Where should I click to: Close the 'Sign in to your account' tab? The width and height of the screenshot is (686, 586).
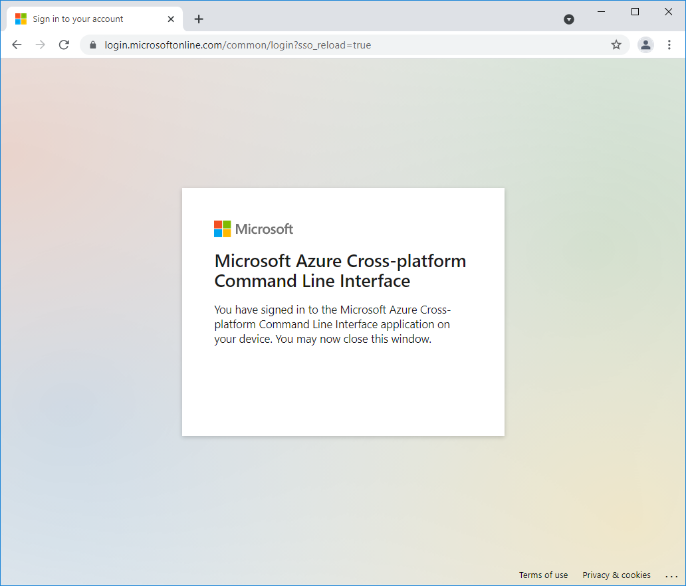pyautogui.click(x=171, y=19)
